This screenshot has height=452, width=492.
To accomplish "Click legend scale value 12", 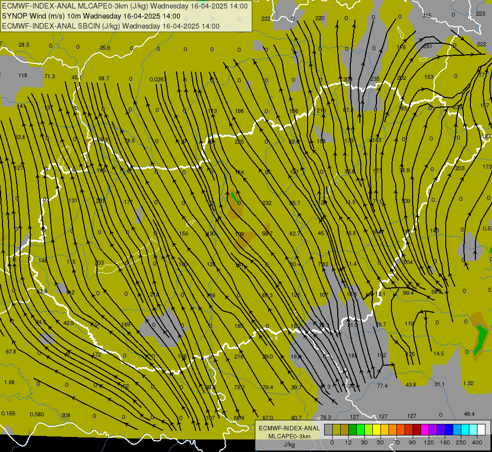I will coord(348,442).
